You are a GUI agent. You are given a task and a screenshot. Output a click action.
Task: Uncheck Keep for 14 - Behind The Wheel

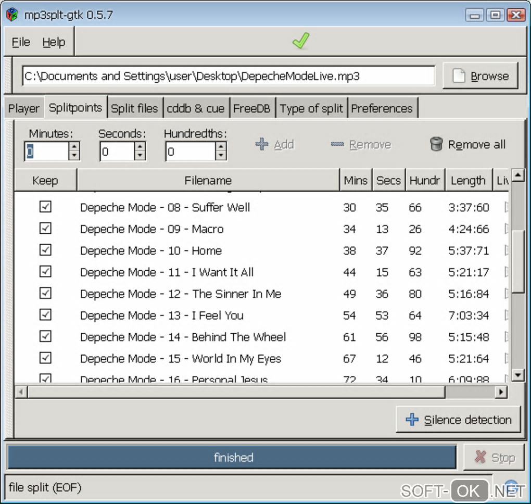tap(45, 336)
